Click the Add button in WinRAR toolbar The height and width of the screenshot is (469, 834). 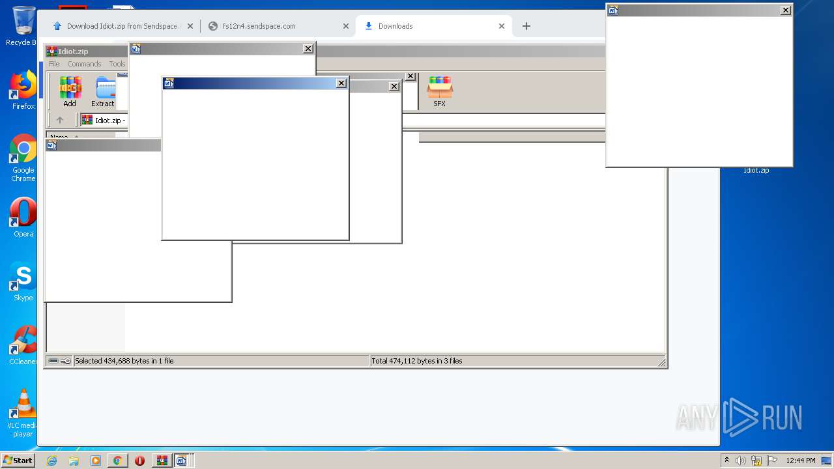tap(70, 91)
